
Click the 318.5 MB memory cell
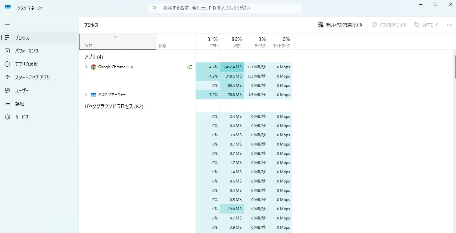[x=232, y=76]
